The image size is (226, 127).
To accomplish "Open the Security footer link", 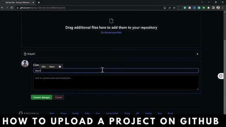I will (75, 113).
